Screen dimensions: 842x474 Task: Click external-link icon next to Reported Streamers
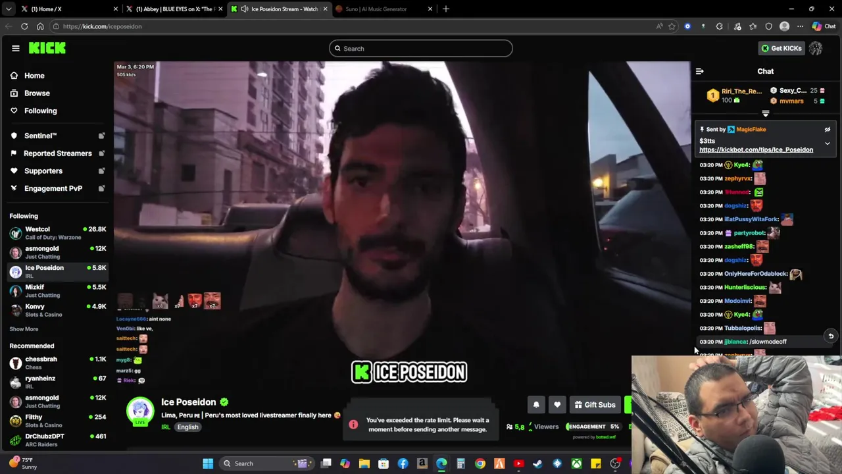click(101, 153)
